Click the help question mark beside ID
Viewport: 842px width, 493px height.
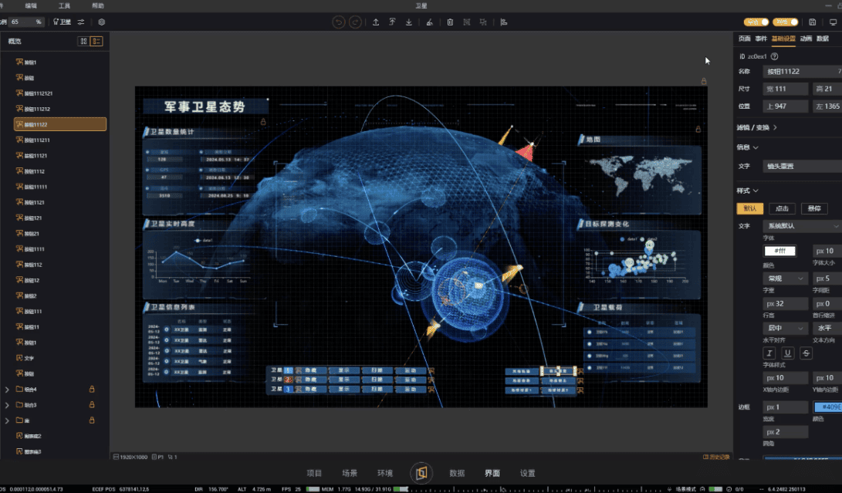coord(774,56)
